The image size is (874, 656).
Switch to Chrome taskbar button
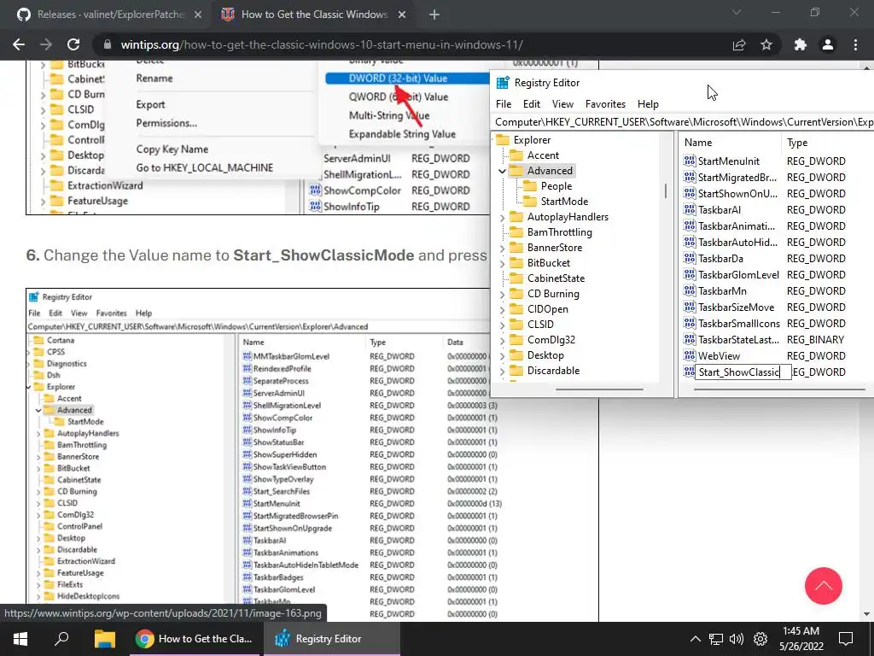tap(195, 639)
